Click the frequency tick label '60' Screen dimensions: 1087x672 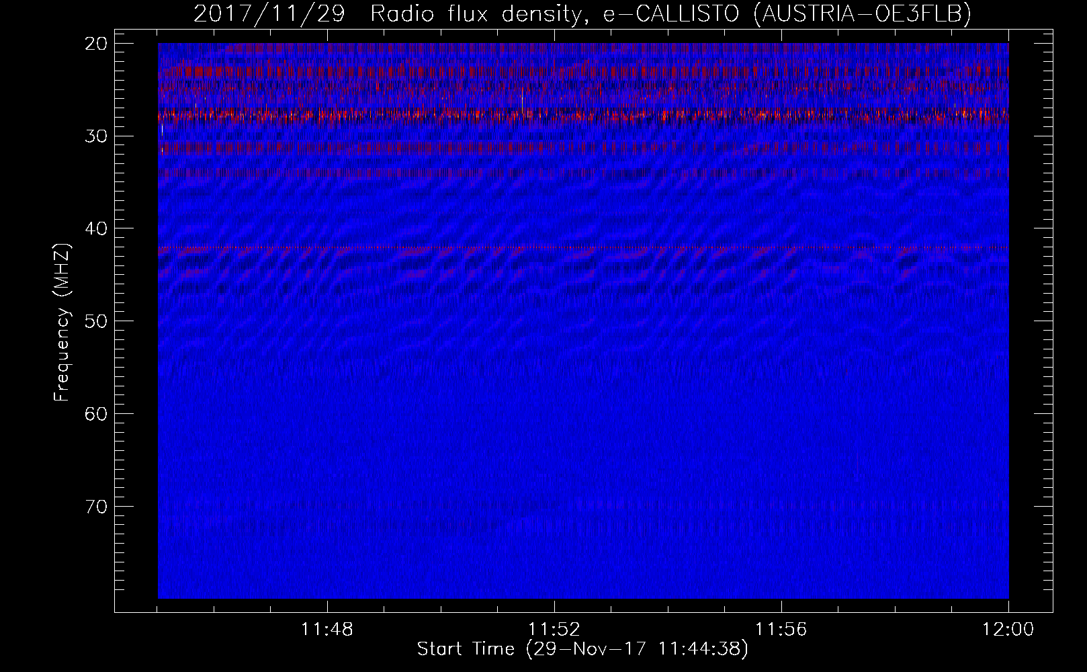97,414
